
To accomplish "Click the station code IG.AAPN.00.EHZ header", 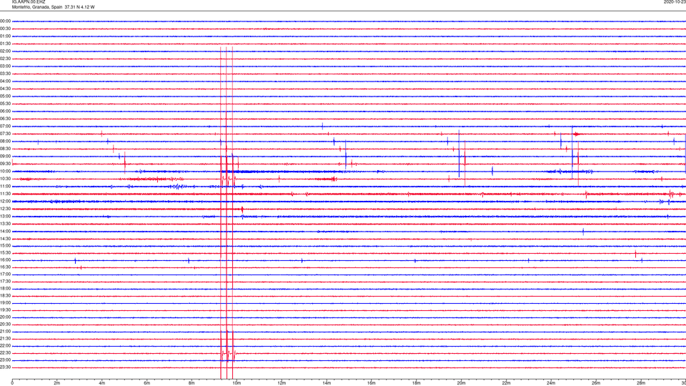I will point(29,2).
